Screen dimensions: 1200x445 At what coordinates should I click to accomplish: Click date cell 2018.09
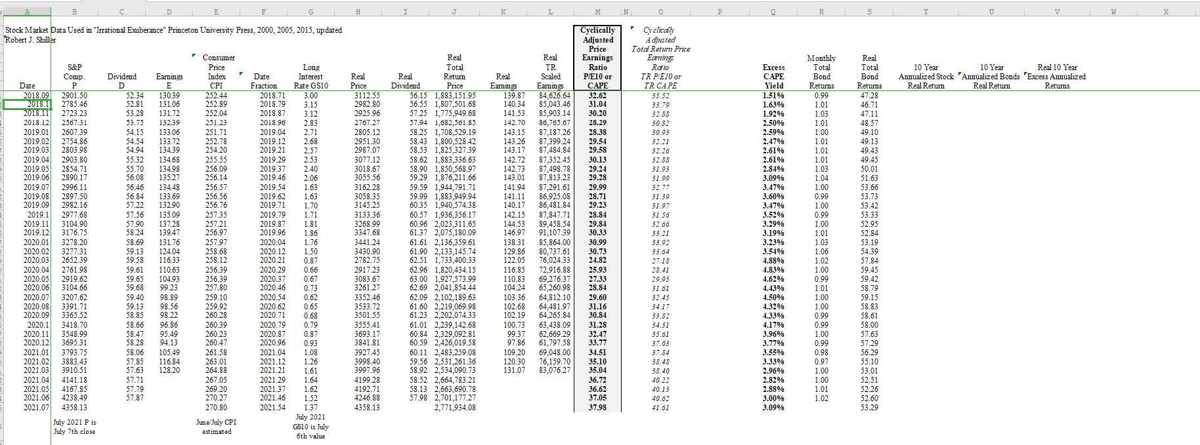click(x=36, y=95)
